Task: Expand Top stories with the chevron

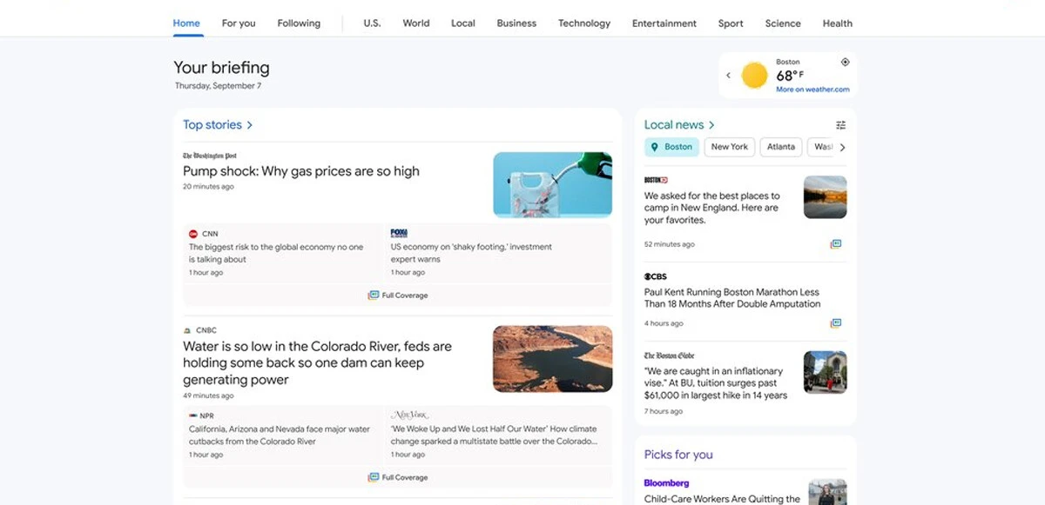Action: click(249, 125)
